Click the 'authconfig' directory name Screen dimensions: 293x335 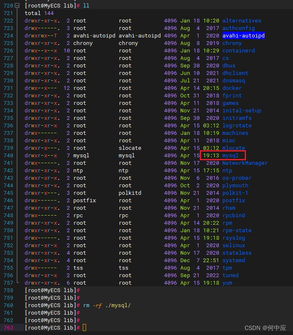[238, 28]
